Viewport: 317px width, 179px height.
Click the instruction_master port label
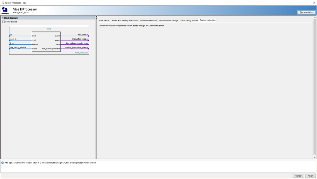(80, 39)
